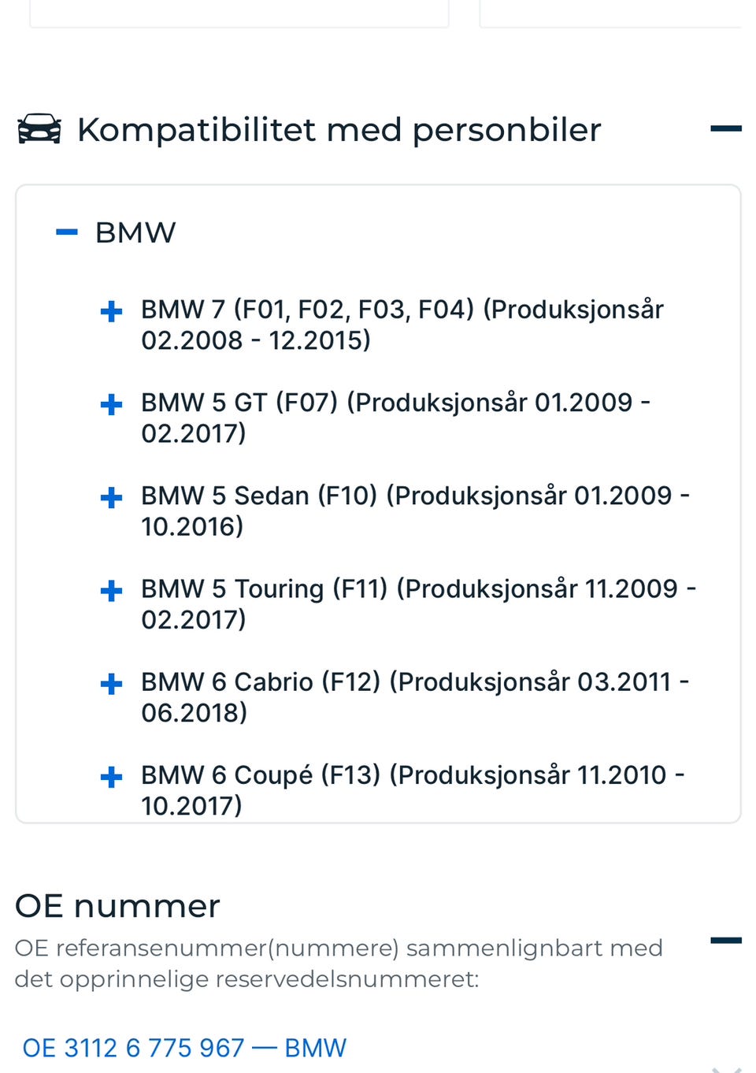Click the car icon beside Kompatibilitet heading
Viewport: 756px width, 1073px height.
(39, 129)
